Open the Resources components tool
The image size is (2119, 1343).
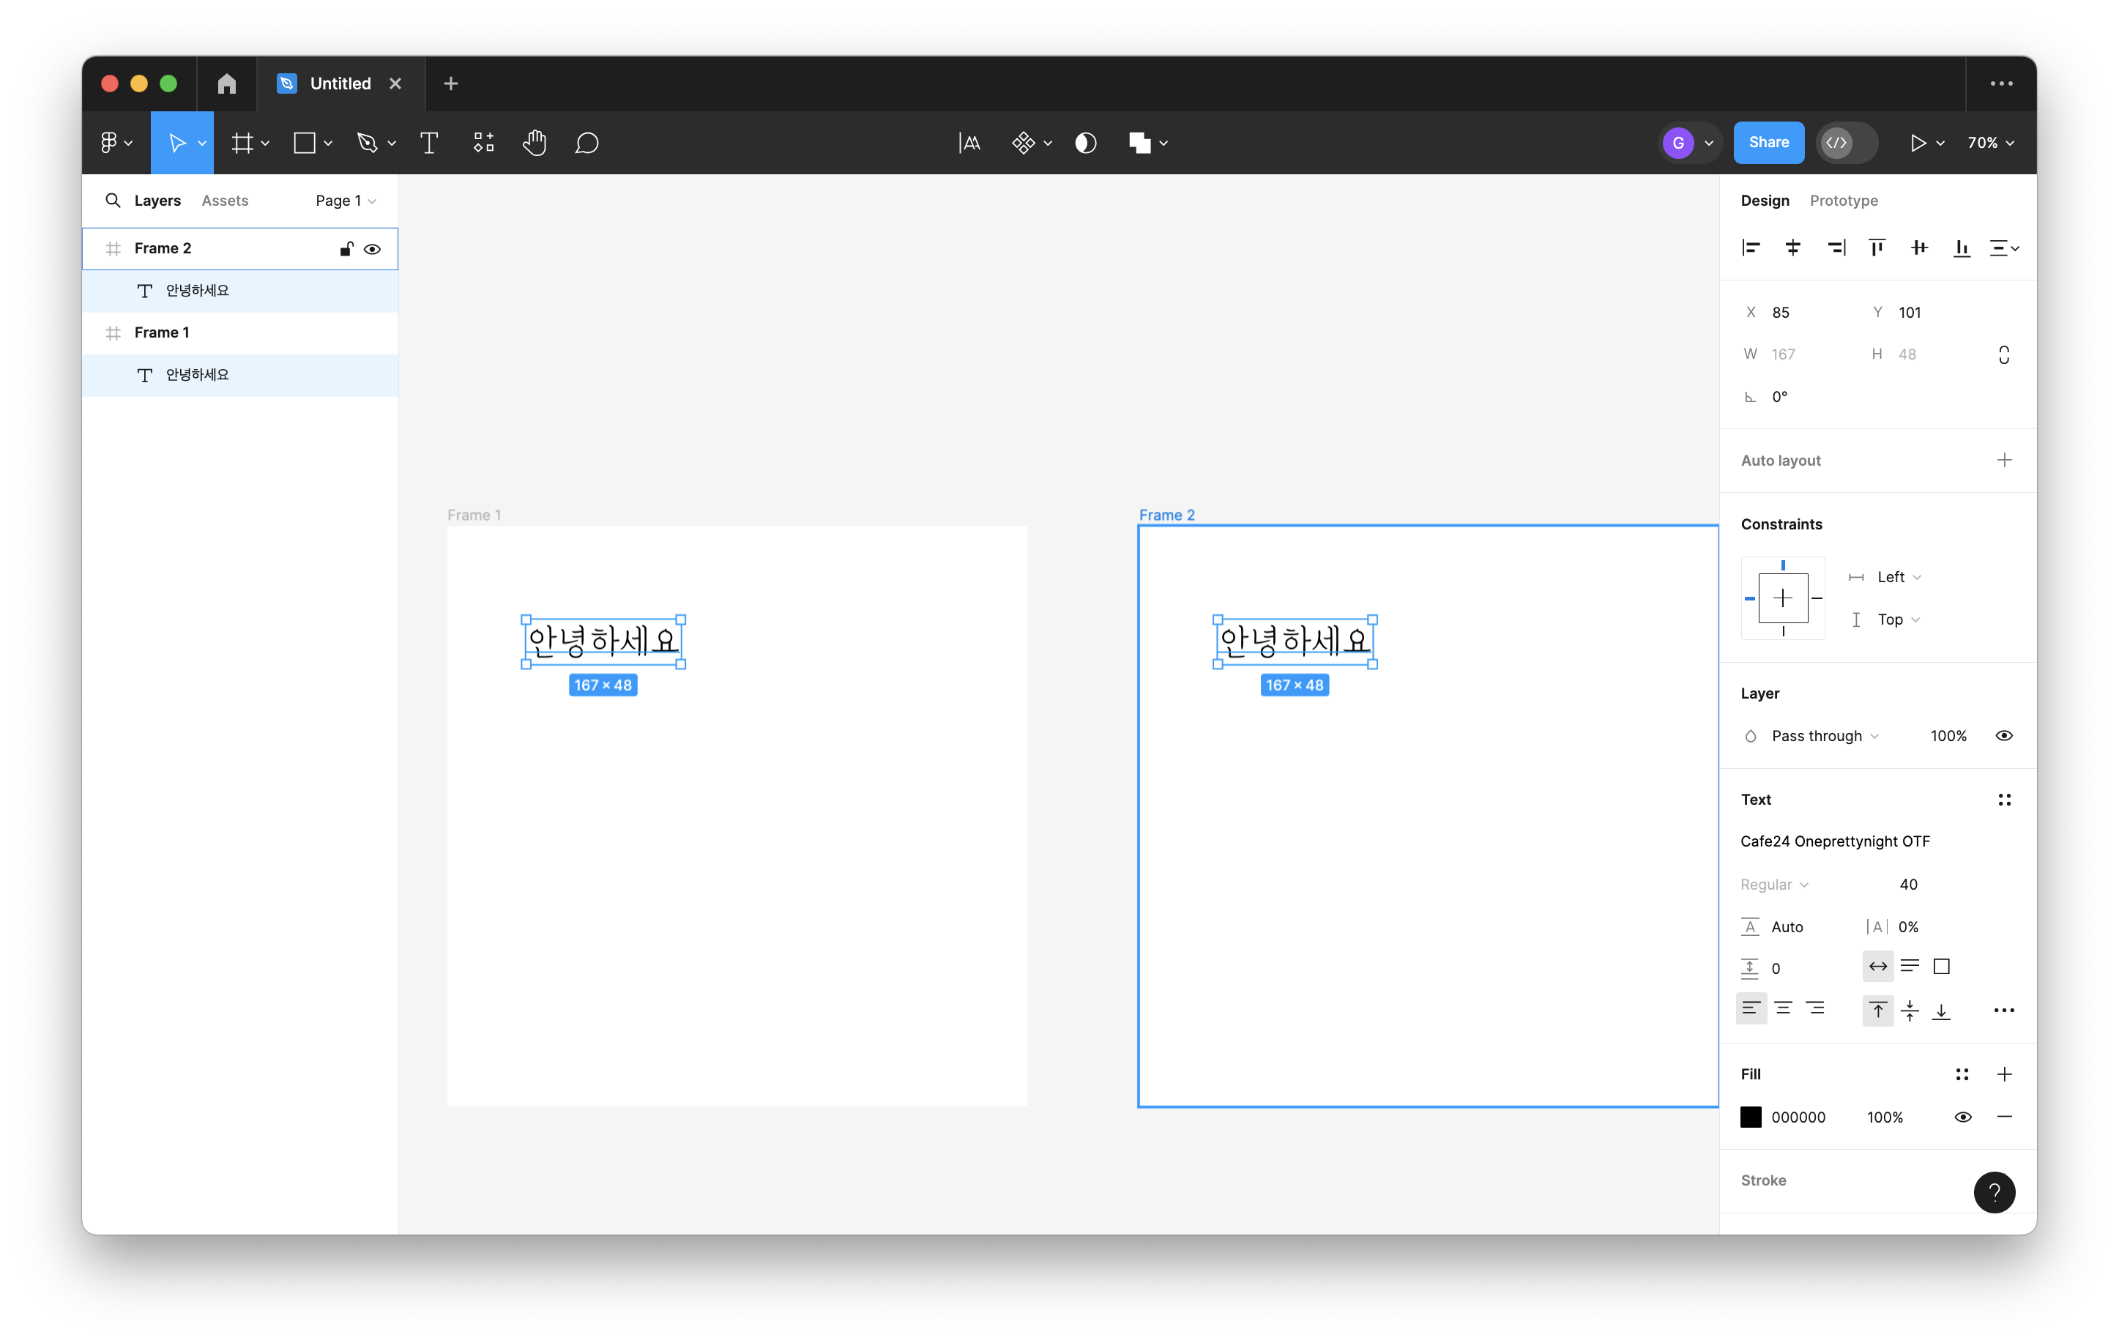[x=483, y=143]
